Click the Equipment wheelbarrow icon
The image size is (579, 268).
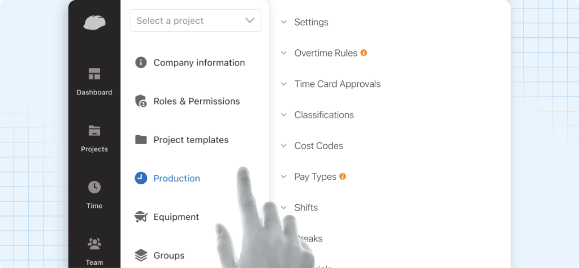click(x=141, y=217)
